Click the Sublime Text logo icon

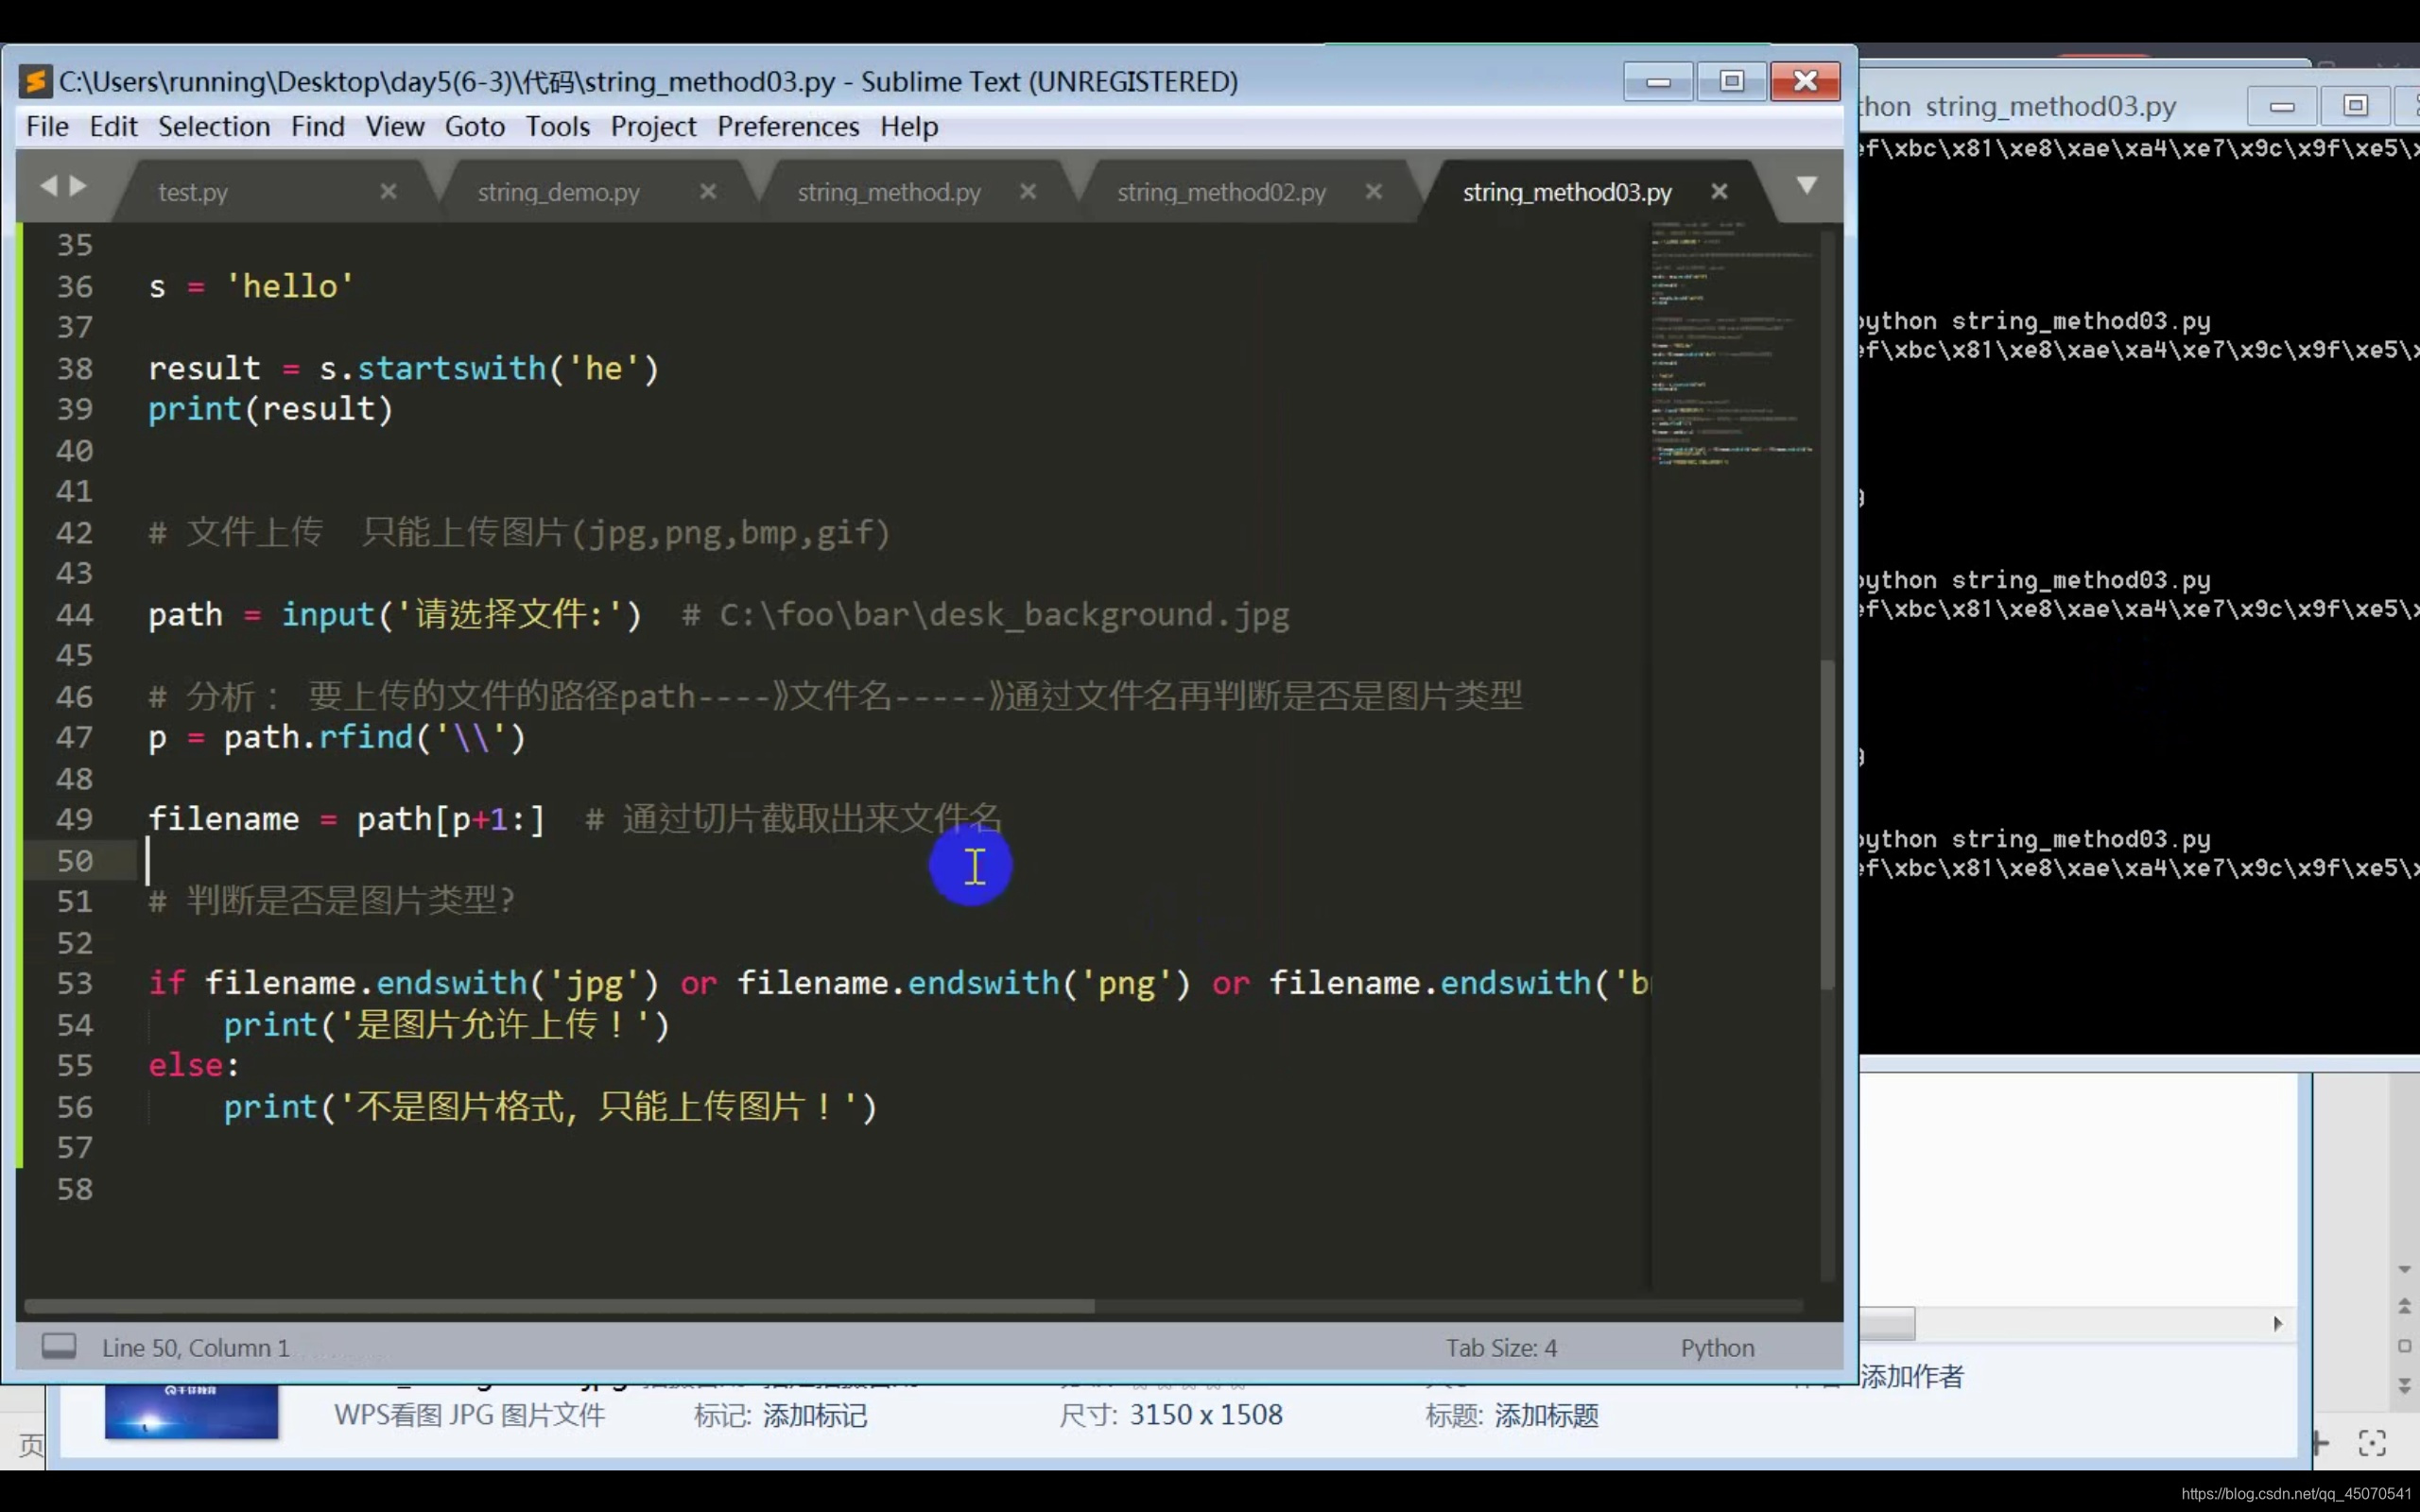(x=36, y=81)
